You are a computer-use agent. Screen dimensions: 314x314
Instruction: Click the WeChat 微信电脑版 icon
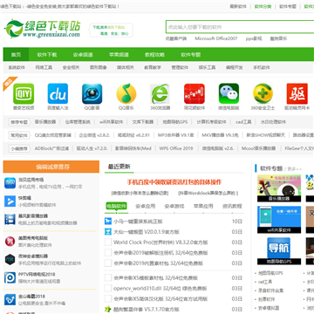point(229,93)
